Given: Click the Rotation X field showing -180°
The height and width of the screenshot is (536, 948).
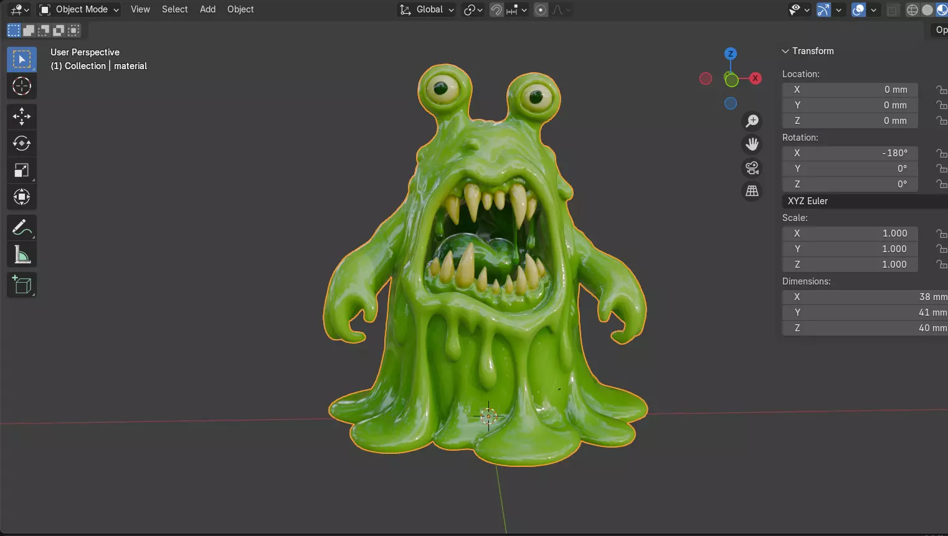Looking at the screenshot, I should [x=850, y=153].
